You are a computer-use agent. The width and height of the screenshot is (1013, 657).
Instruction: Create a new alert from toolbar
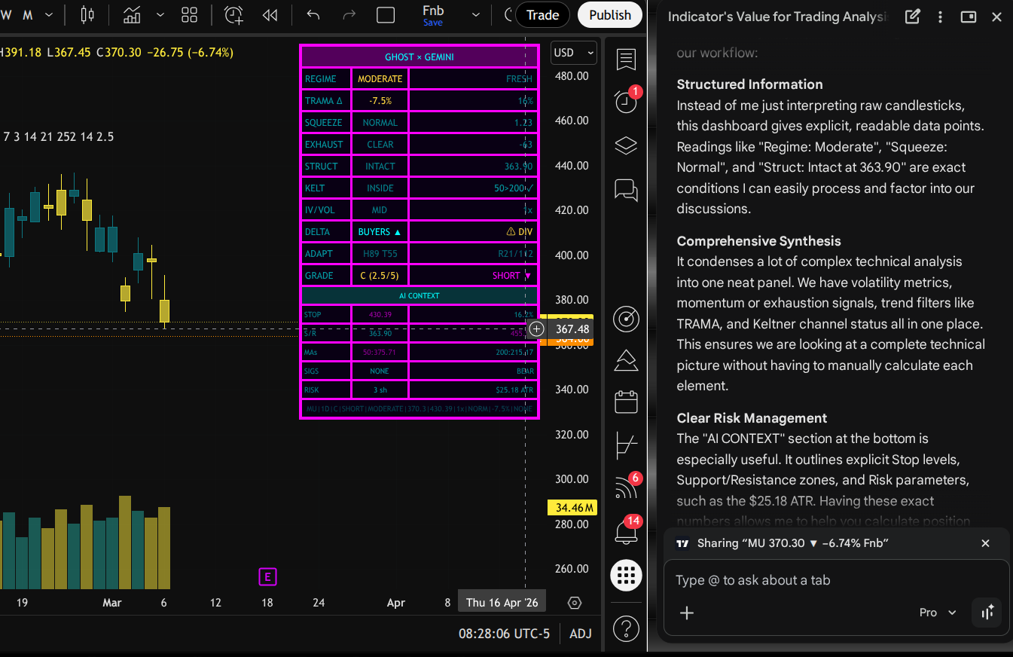(x=234, y=15)
